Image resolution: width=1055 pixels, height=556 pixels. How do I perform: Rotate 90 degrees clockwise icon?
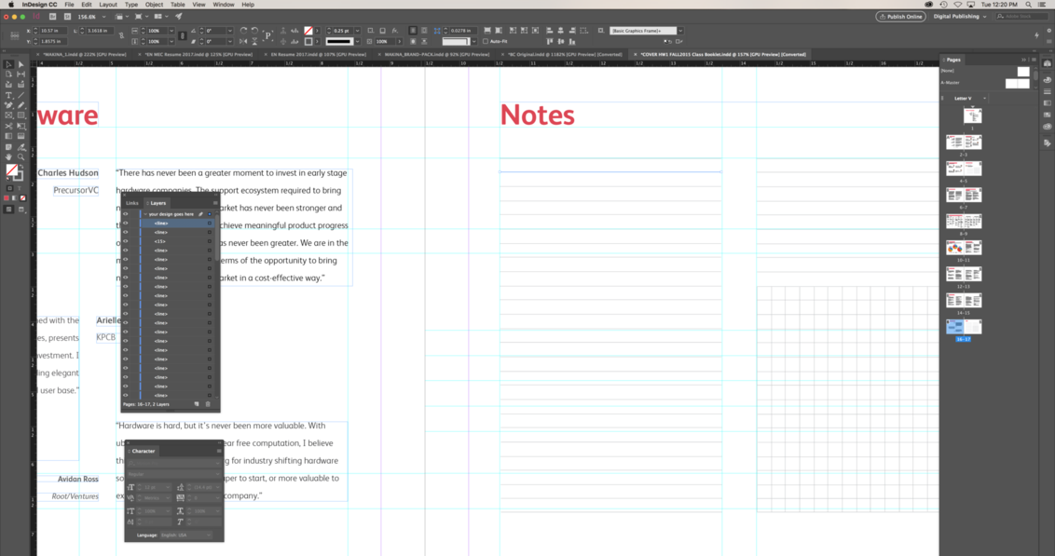243,31
